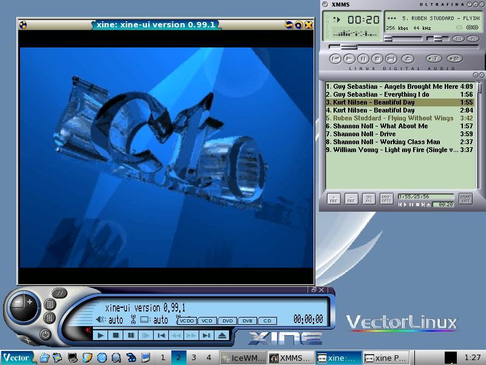
Task: Click the eject button in xine panel
Action: (222, 335)
